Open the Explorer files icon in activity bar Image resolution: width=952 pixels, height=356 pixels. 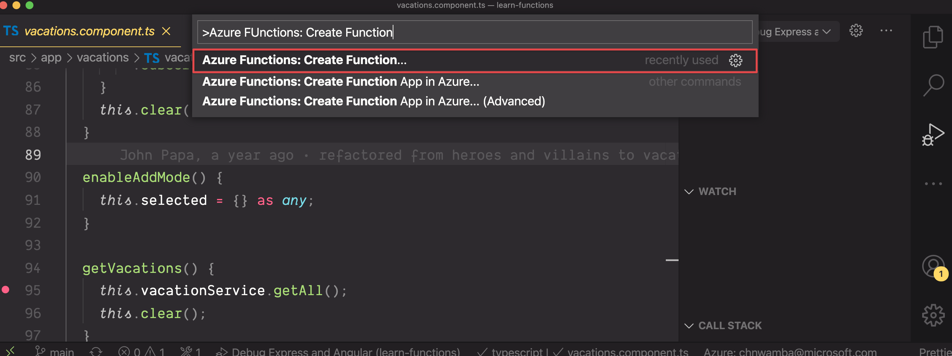(x=933, y=37)
